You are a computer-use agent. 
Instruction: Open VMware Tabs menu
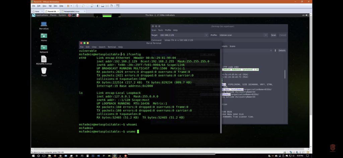click(x=56, y=6)
